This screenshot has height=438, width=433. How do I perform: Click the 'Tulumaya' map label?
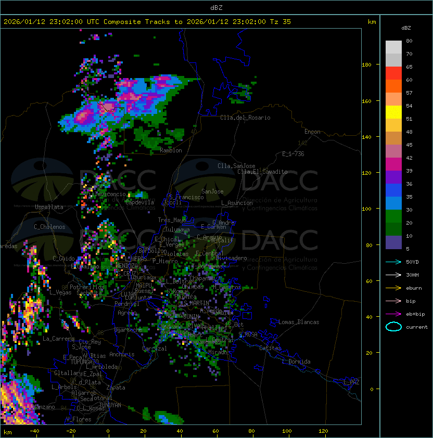[177, 229]
